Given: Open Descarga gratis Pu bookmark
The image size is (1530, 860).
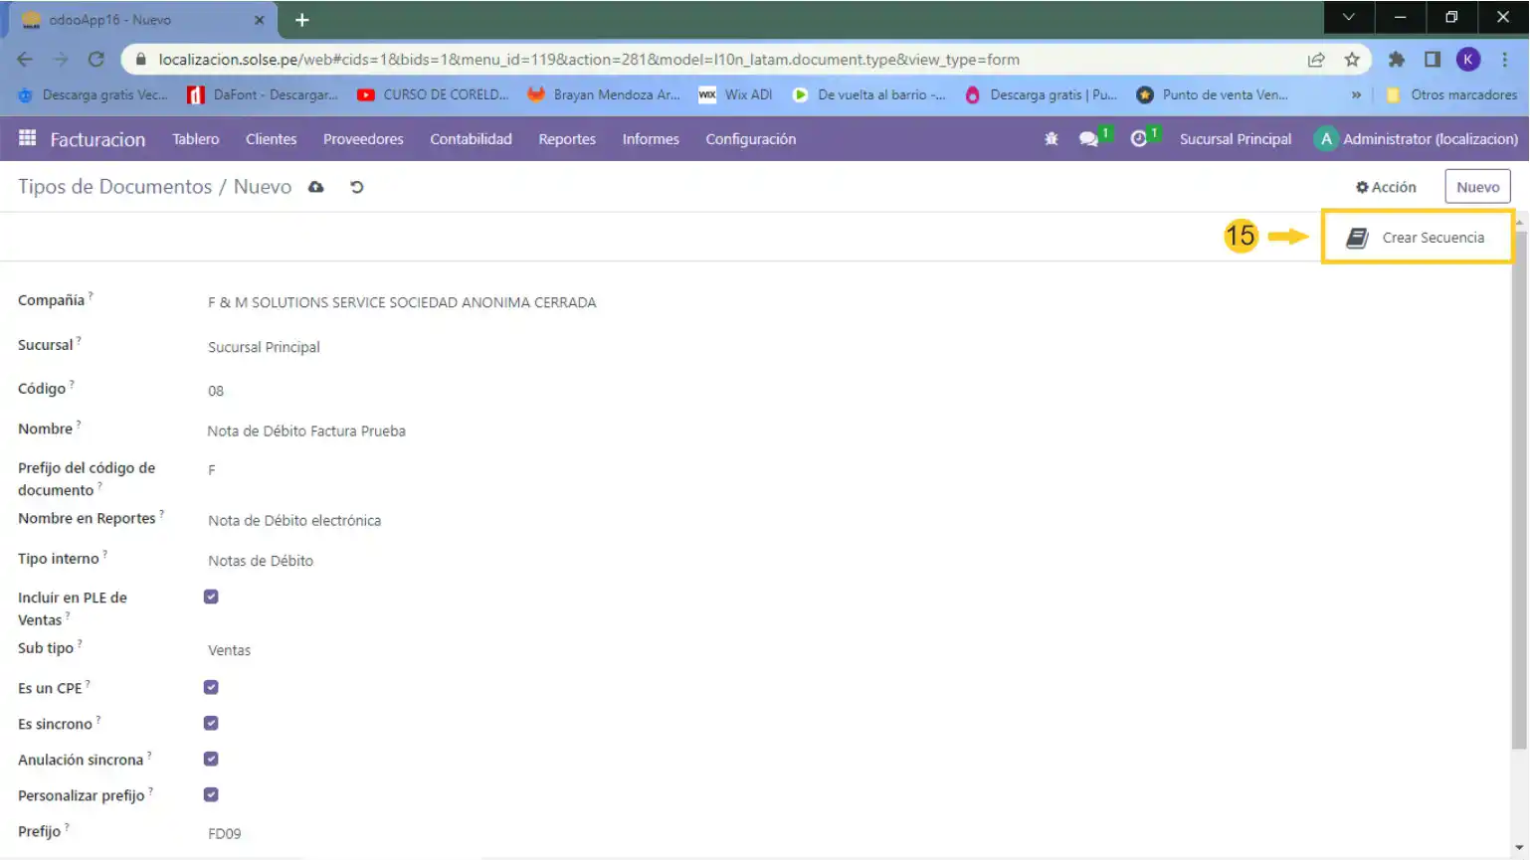Looking at the screenshot, I should click(x=1042, y=95).
